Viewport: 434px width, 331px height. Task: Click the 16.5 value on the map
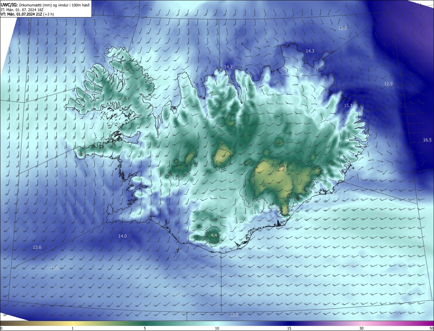pyautogui.click(x=427, y=140)
